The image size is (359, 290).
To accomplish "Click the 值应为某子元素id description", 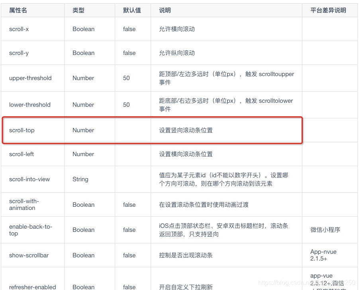I will pos(224,179).
